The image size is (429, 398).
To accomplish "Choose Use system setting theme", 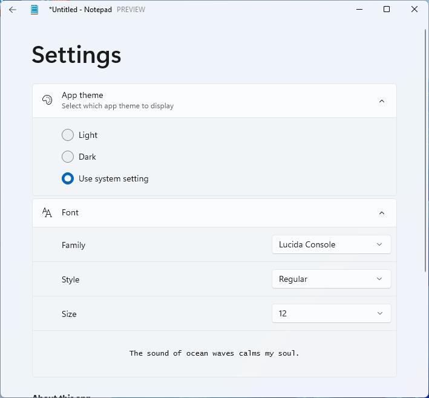I will coord(68,178).
